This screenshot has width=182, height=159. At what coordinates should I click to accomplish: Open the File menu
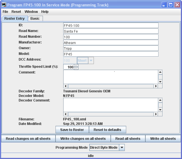(5, 12)
